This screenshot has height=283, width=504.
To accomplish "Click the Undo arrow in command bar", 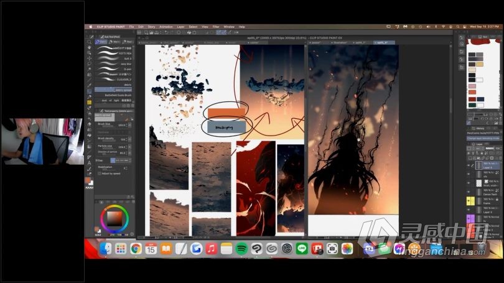I will pos(166,32).
